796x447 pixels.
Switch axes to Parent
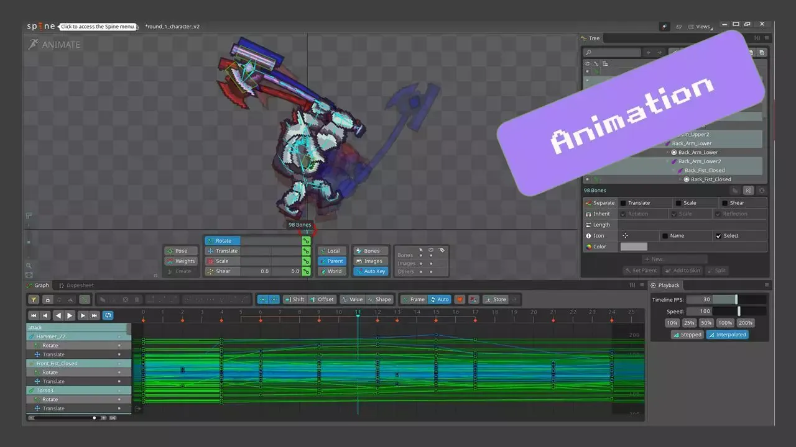click(x=332, y=261)
